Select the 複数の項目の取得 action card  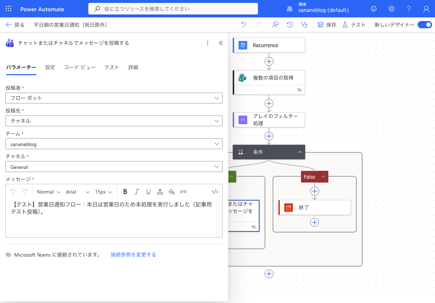[x=269, y=82]
